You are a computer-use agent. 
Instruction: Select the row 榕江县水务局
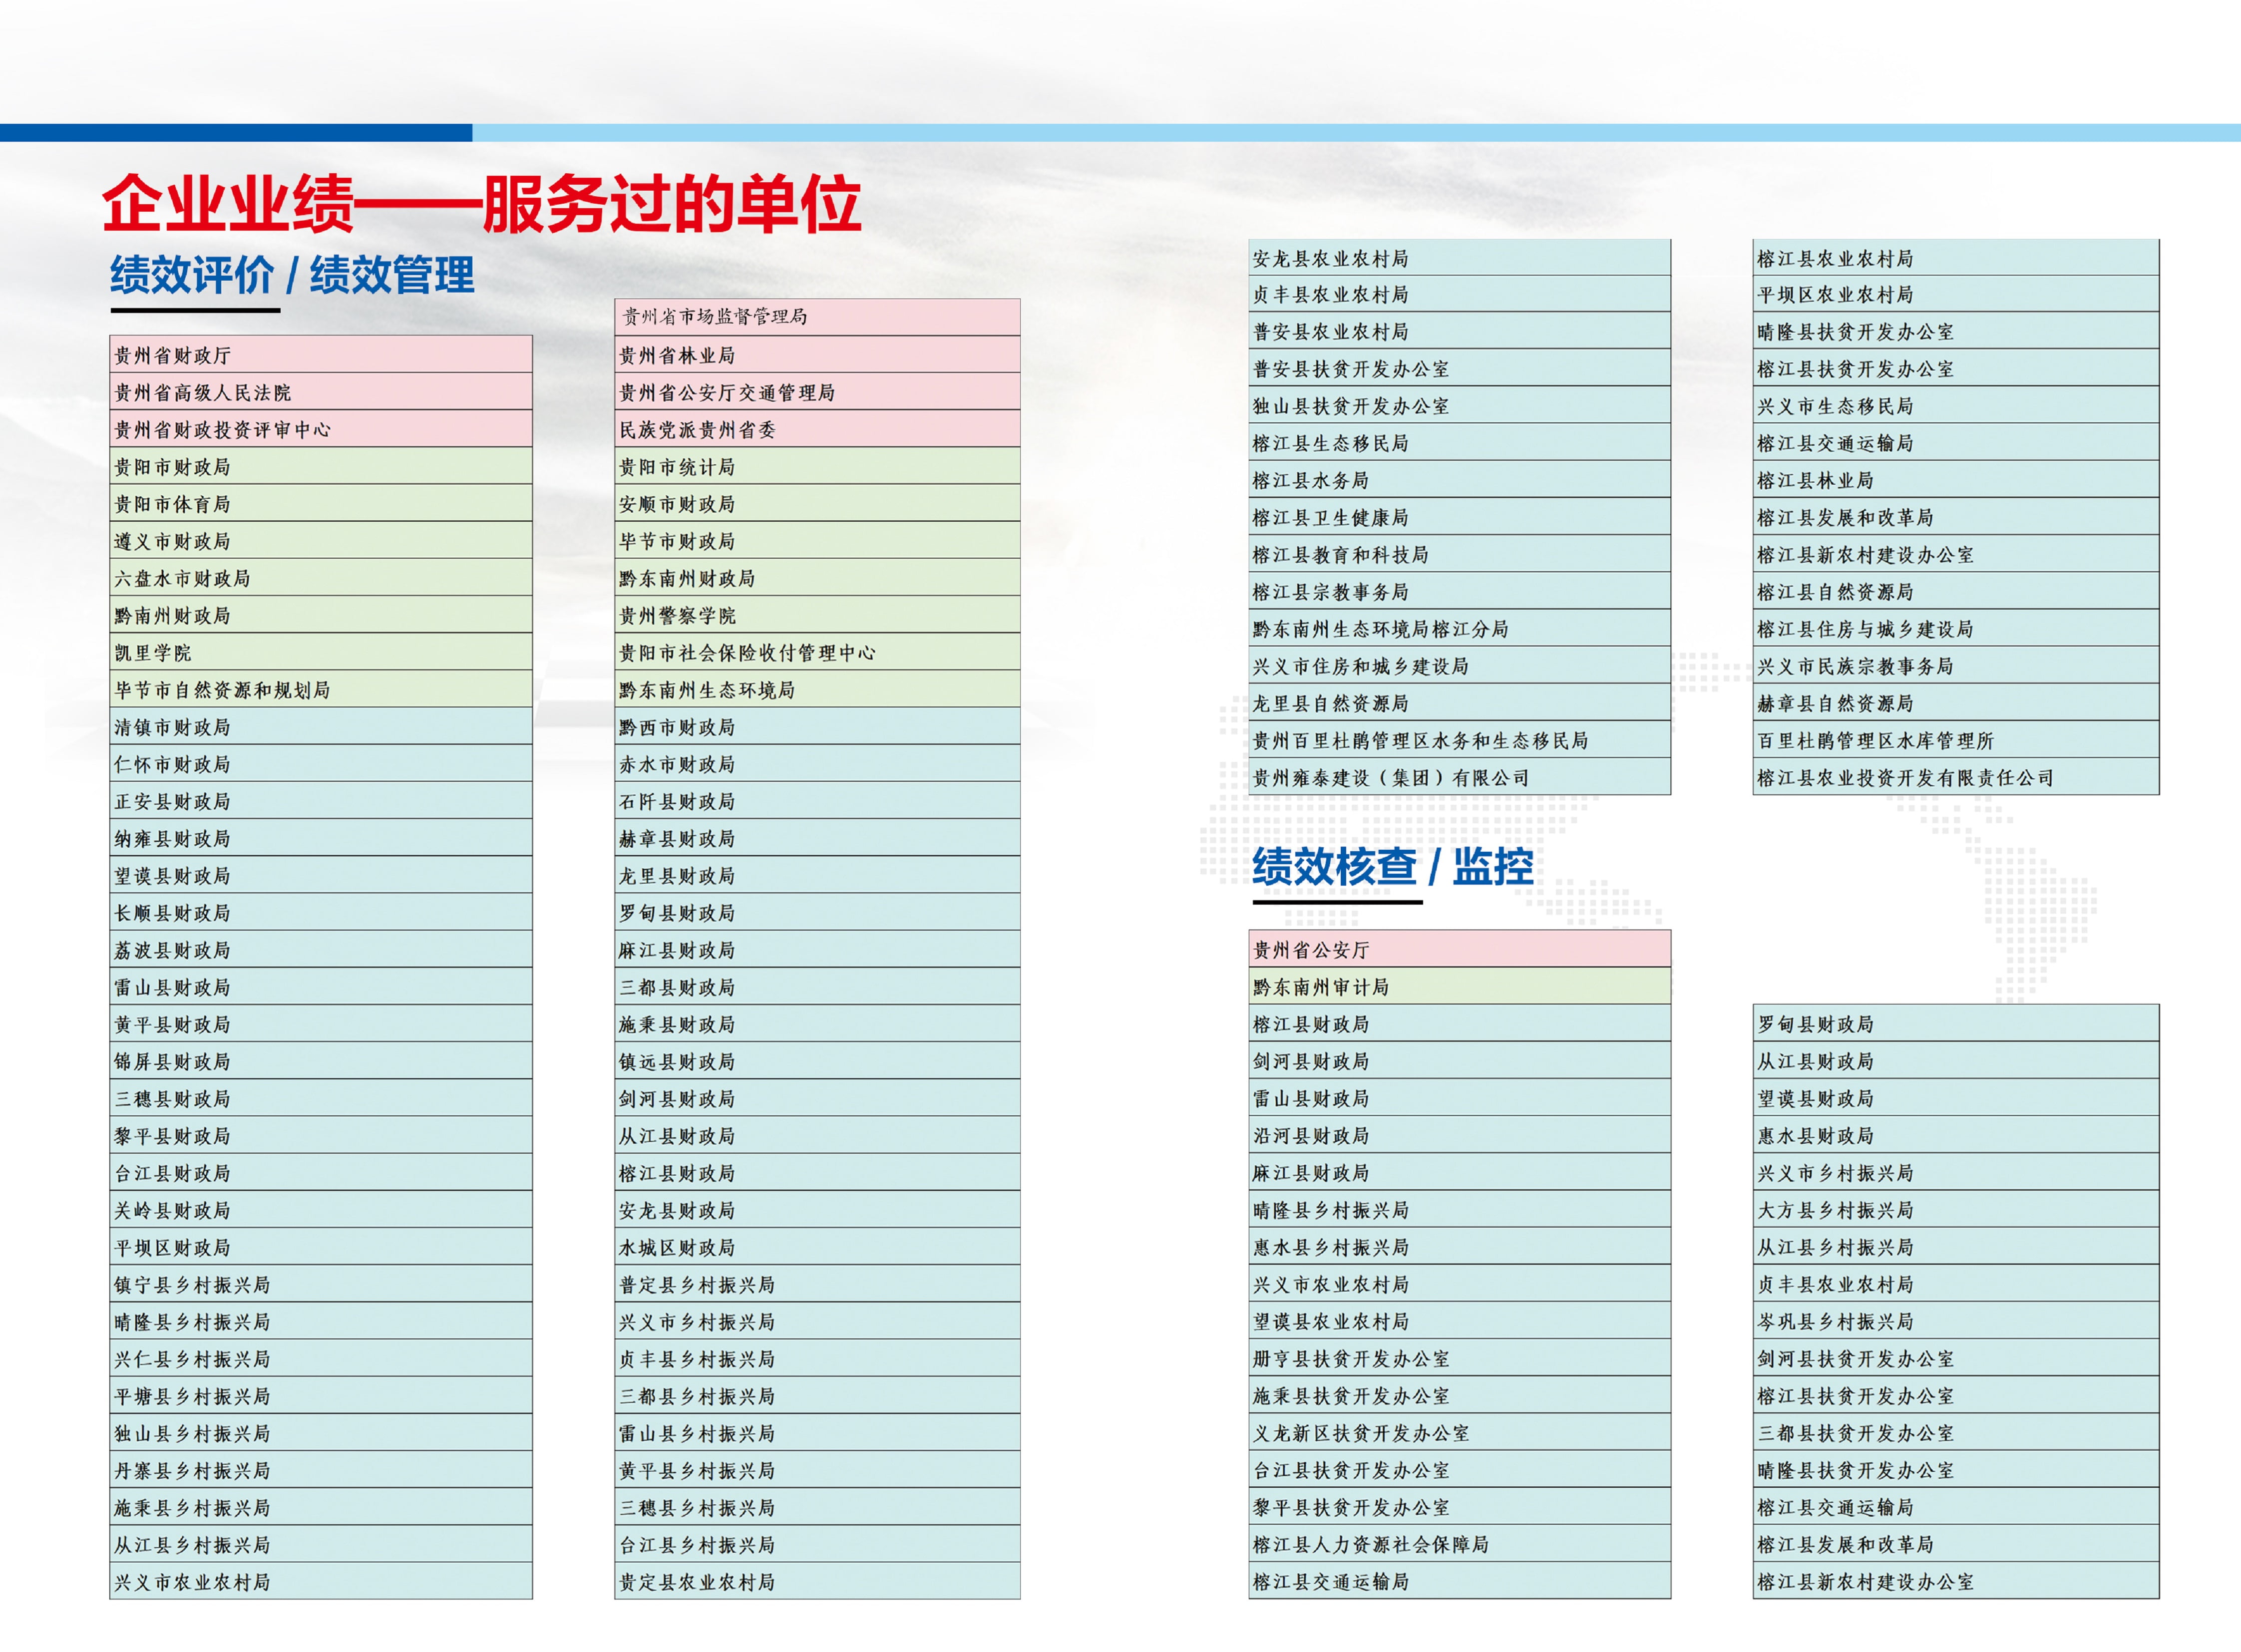point(1459,480)
